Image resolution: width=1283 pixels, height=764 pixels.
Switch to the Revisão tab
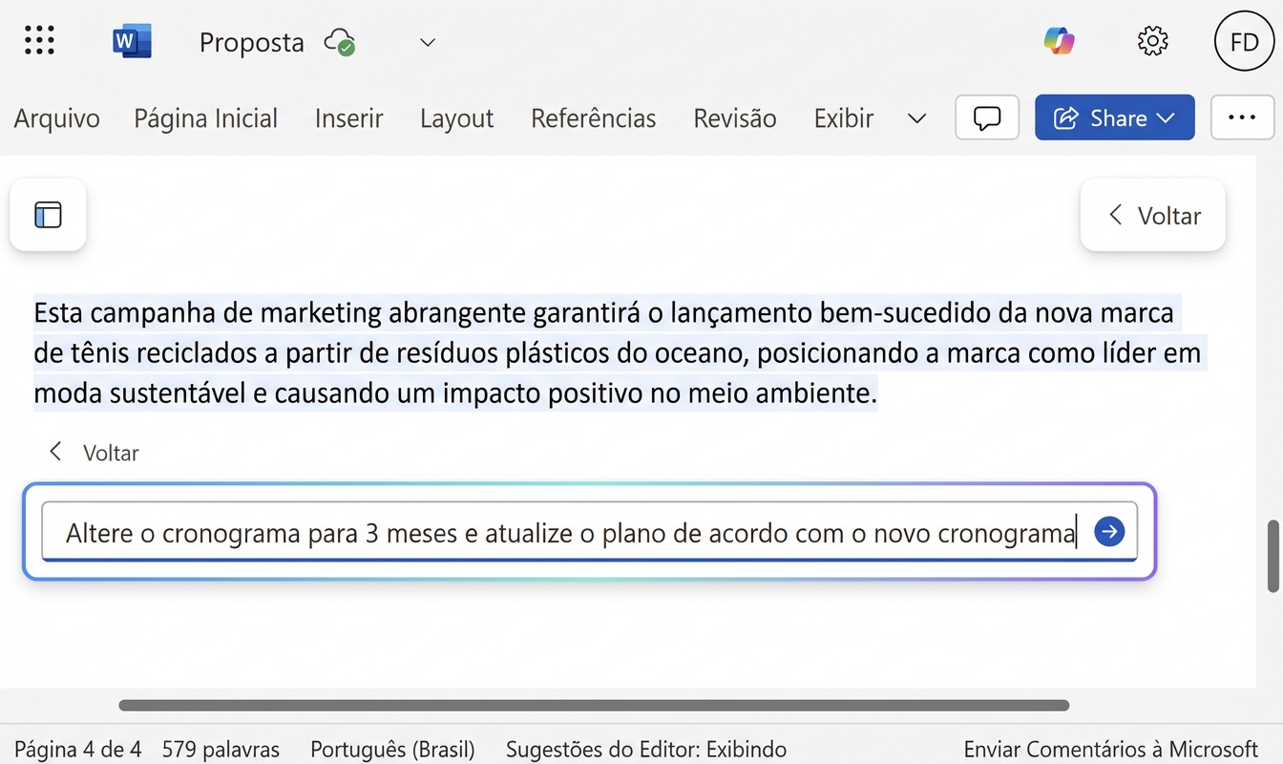pyautogui.click(x=734, y=117)
